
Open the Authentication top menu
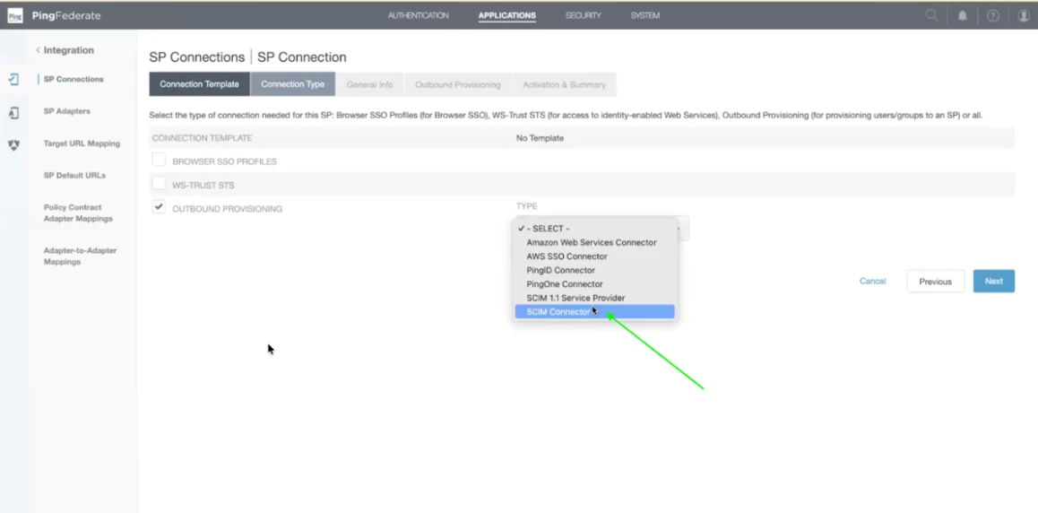(x=418, y=15)
